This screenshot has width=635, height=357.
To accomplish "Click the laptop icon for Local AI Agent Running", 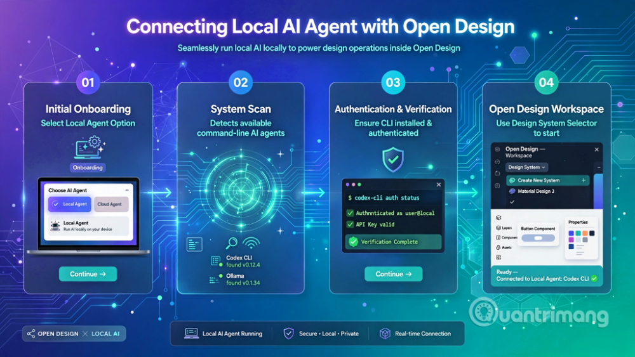I will tap(191, 333).
